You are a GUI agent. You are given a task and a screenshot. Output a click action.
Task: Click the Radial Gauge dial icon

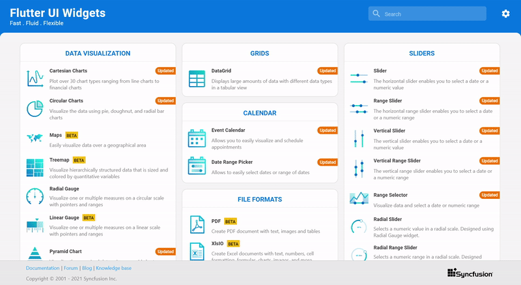pyautogui.click(x=35, y=196)
